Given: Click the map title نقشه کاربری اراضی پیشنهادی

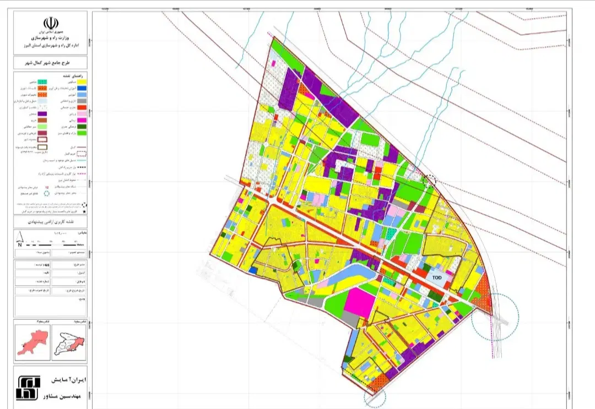Looking at the screenshot, I should (50, 222).
